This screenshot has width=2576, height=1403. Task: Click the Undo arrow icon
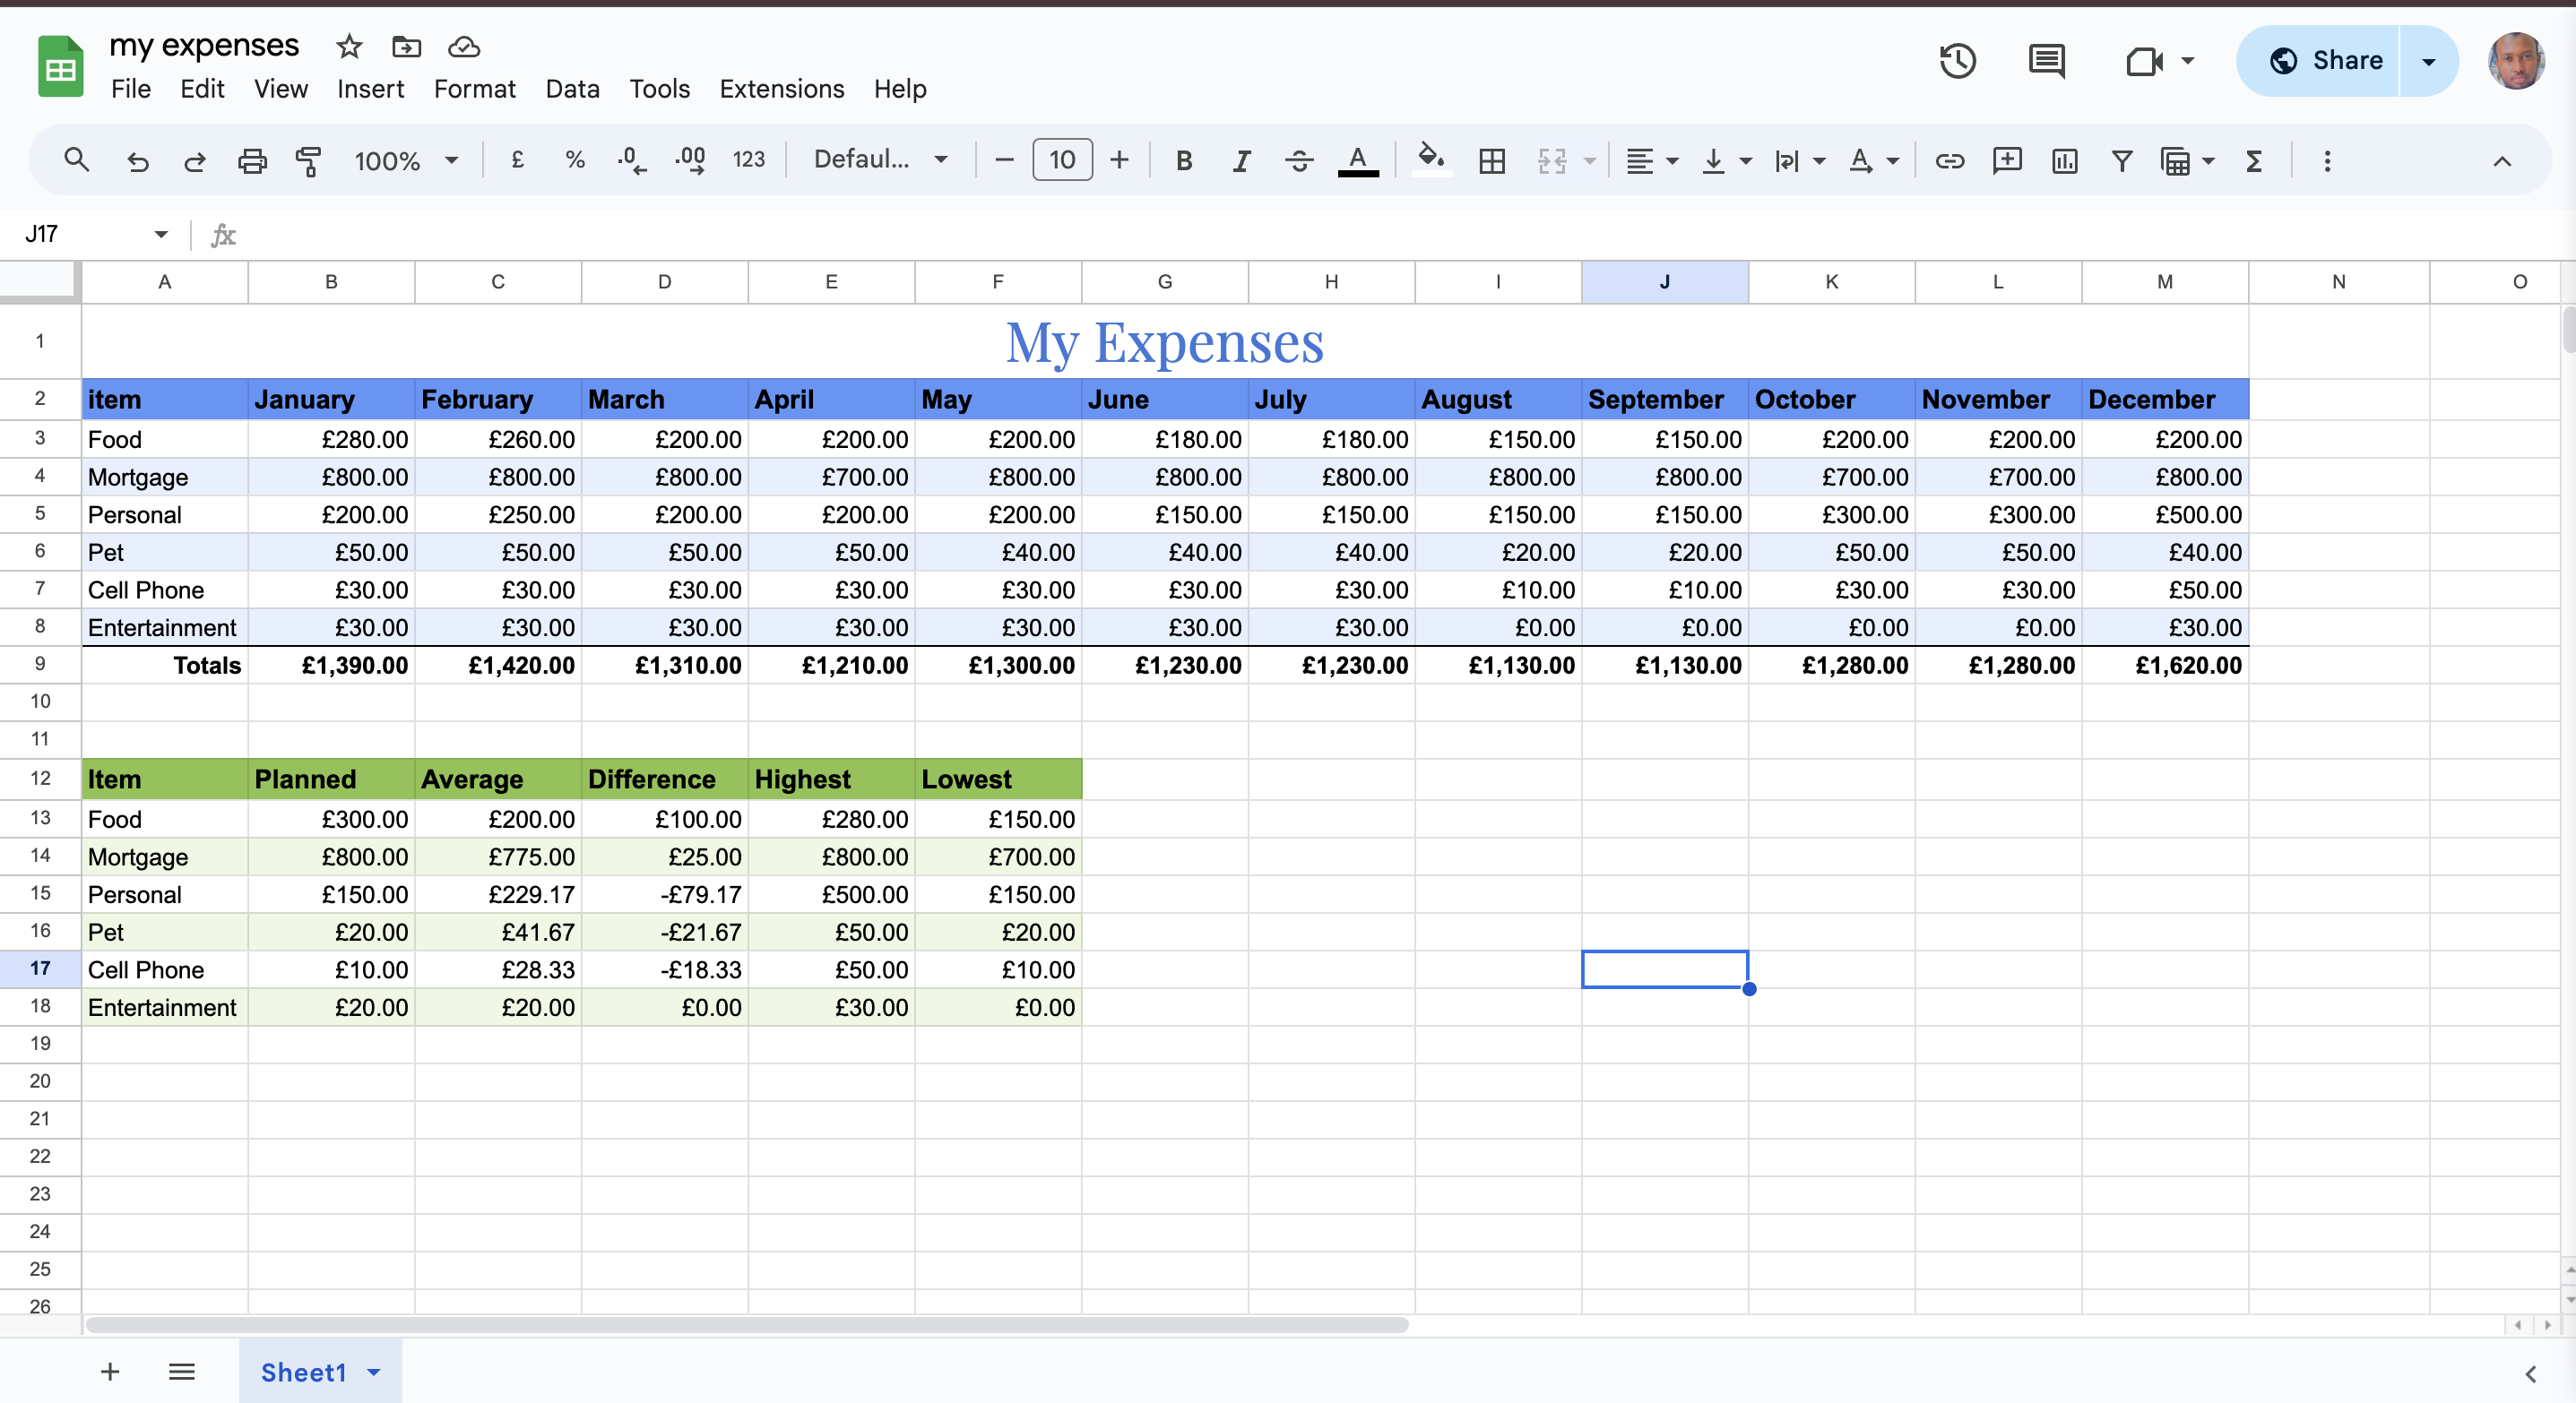coord(137,161)
